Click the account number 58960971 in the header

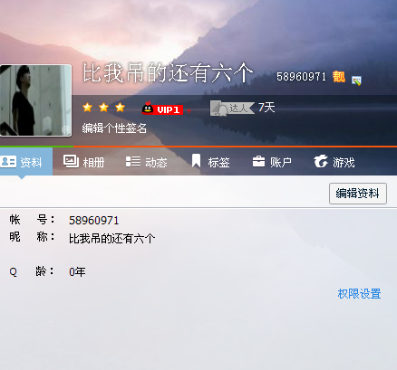[301, 77]
